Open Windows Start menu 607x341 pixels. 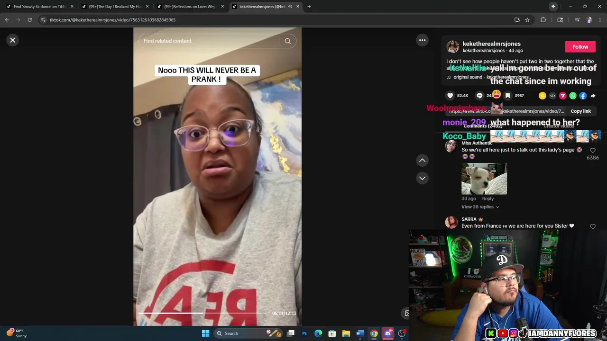point(205,333)
